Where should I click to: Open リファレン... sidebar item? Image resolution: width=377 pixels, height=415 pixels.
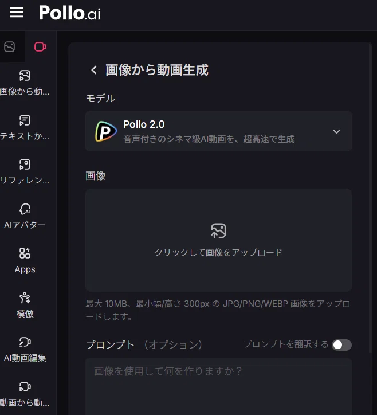25,172
